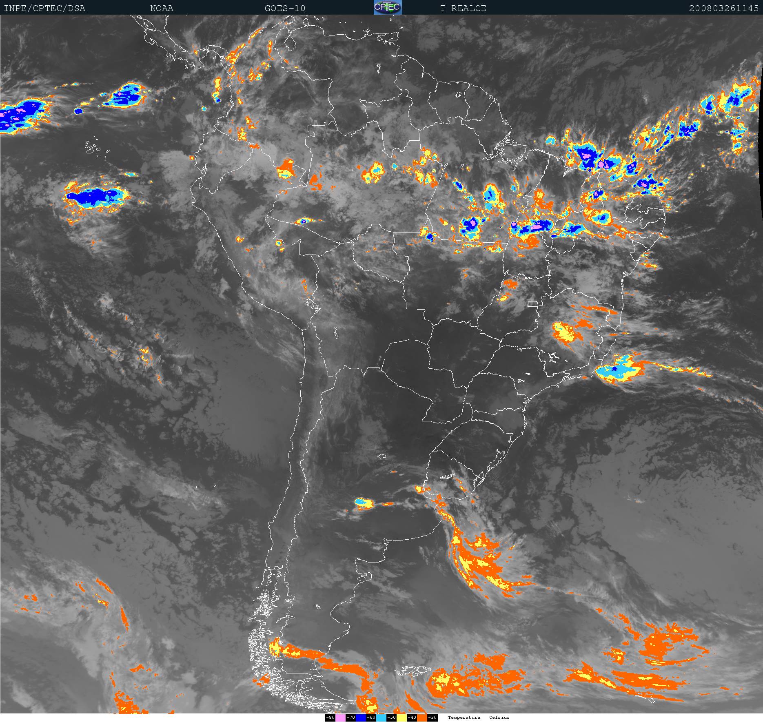The height and width of the screenshot is (722, 763).
Task: Click the T_REALCE product label
Action: coord(463,8)
